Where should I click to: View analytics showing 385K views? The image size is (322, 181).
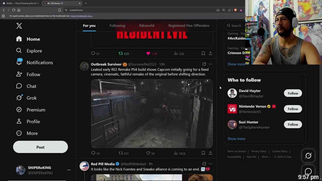(180, 153)
